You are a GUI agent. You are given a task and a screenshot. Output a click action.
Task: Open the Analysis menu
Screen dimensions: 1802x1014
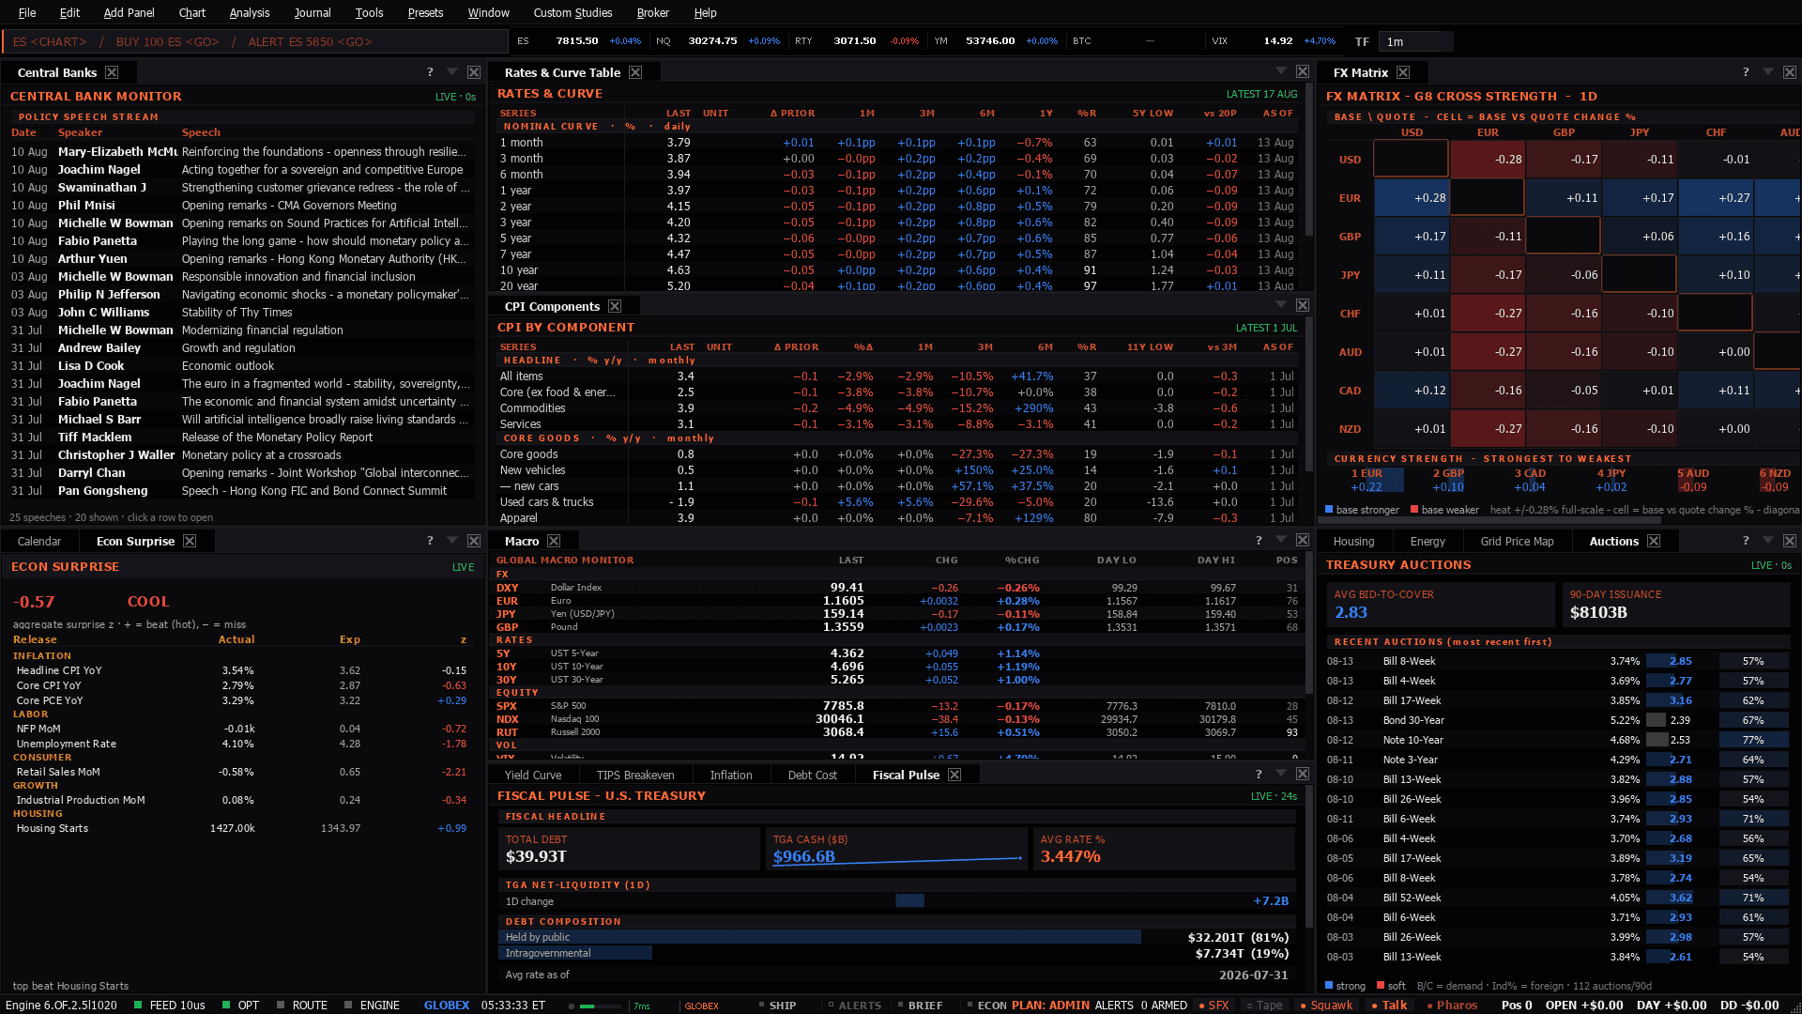click(x=249, y=12)
